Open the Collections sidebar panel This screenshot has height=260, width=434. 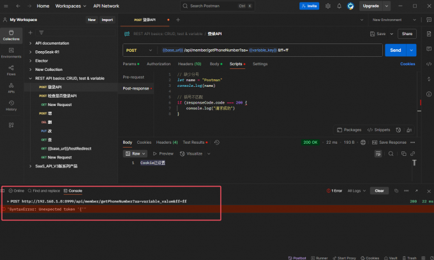pyautogui.click(x=11, y=36)
